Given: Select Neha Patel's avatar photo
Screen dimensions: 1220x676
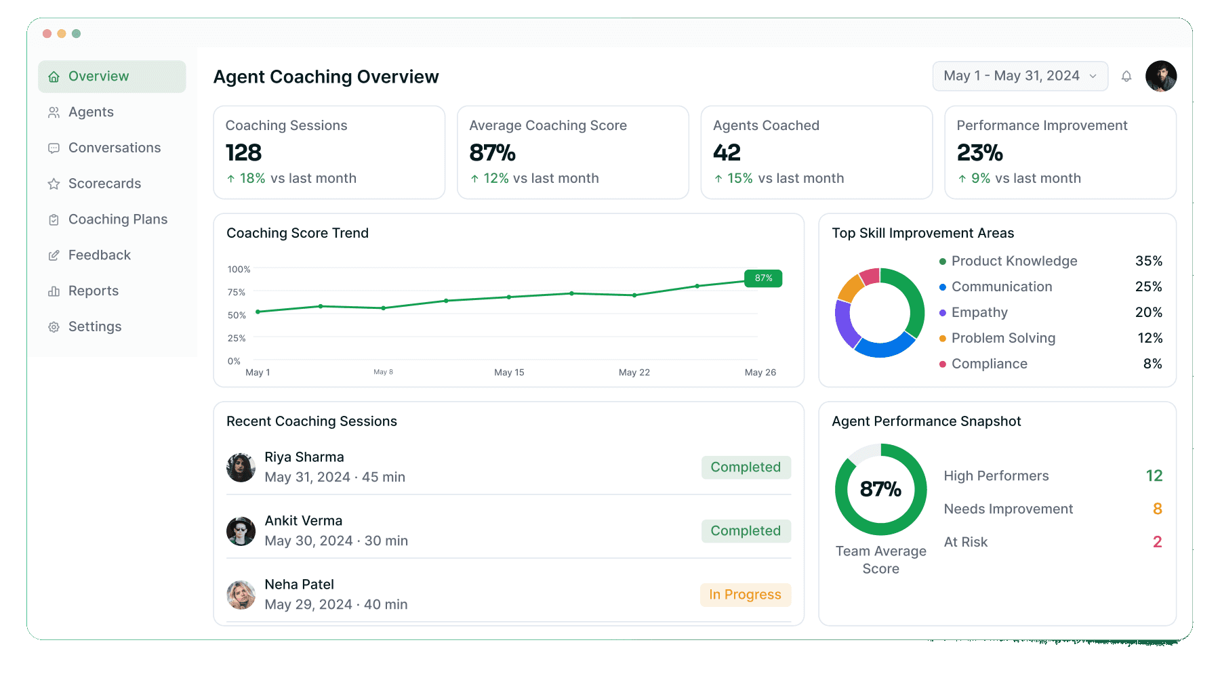Looking at the screenshot, I should (x=241, y=595).
